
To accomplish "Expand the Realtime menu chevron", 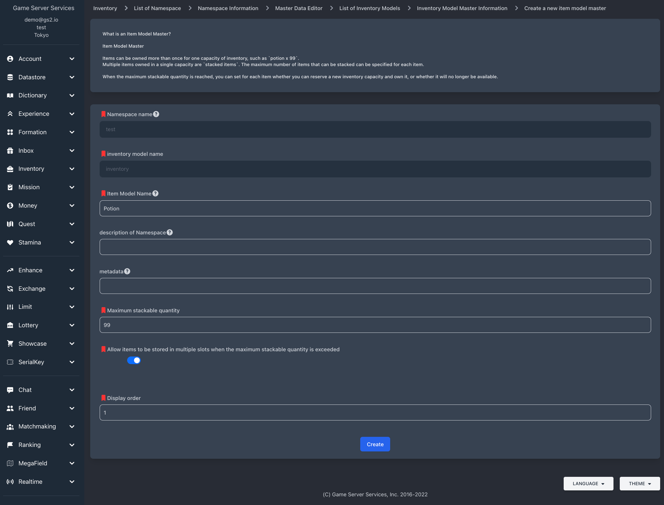I will pos(72,482).
